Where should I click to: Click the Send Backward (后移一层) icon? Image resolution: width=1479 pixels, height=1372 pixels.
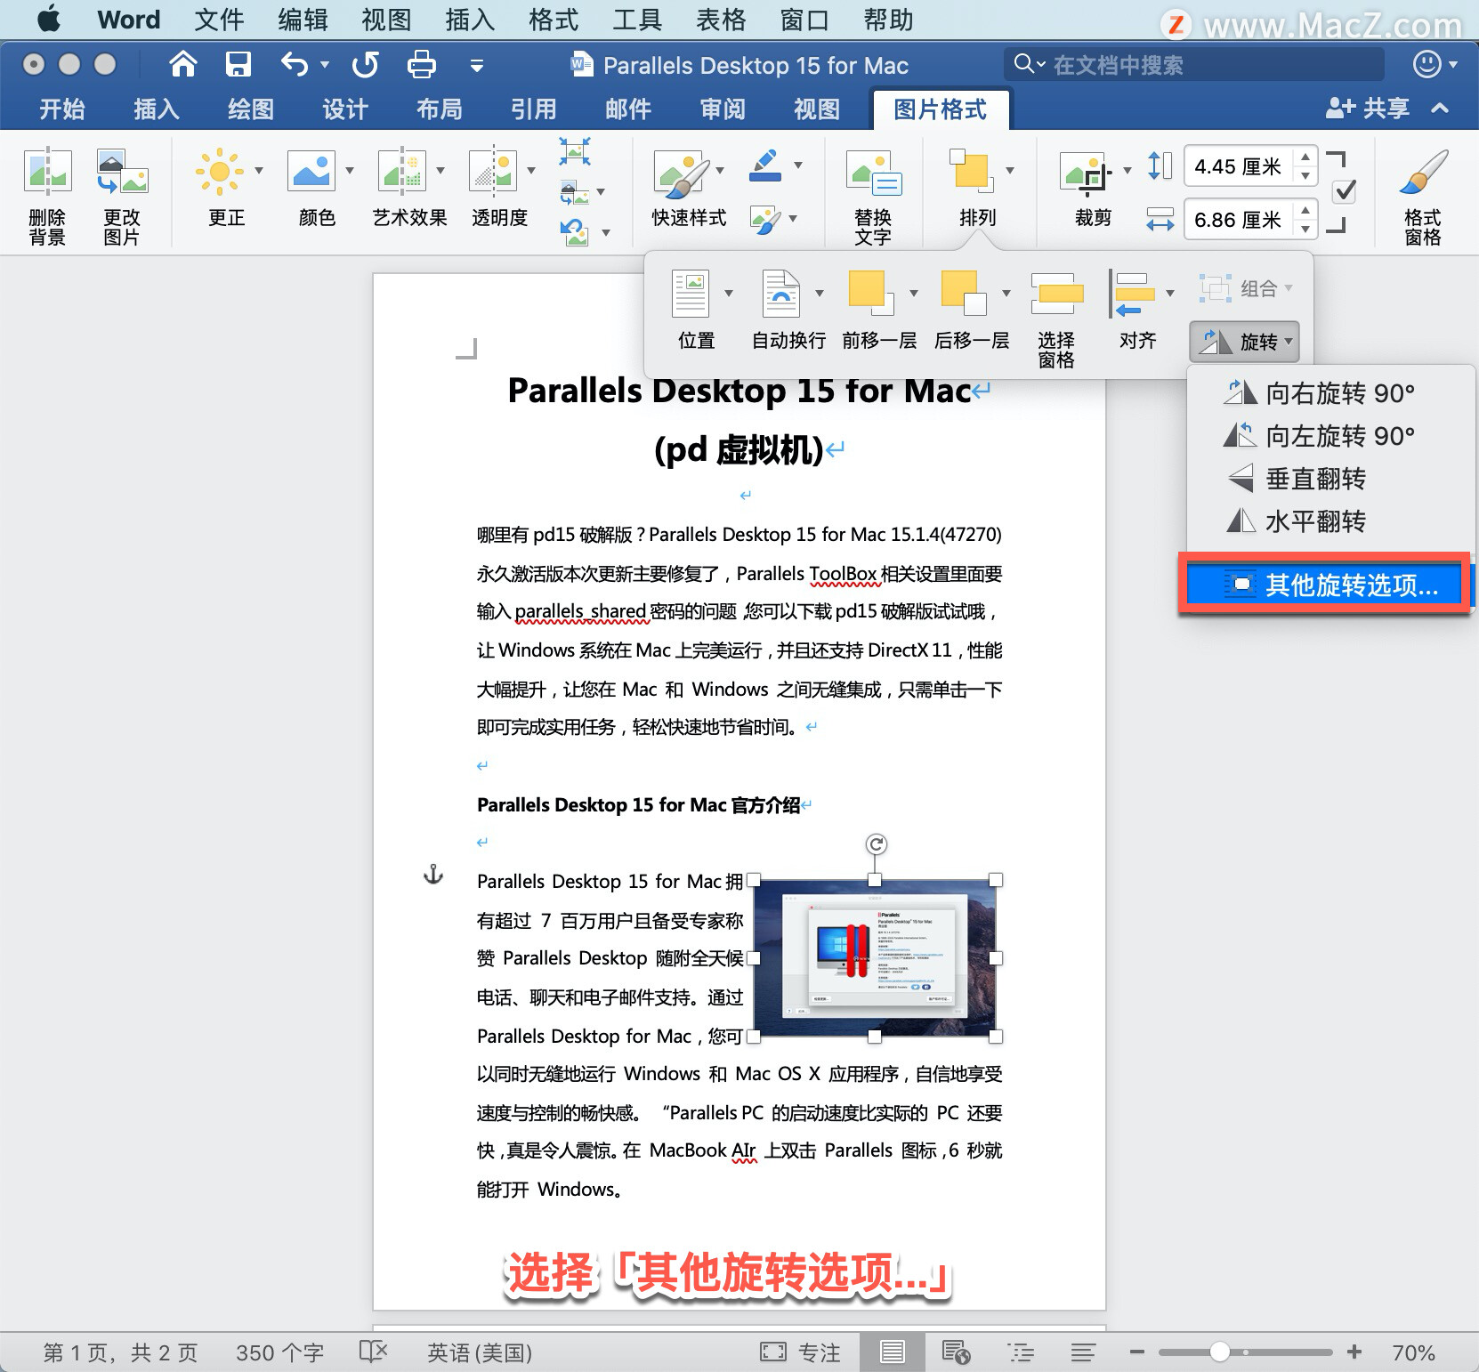(x=964, y=293)
